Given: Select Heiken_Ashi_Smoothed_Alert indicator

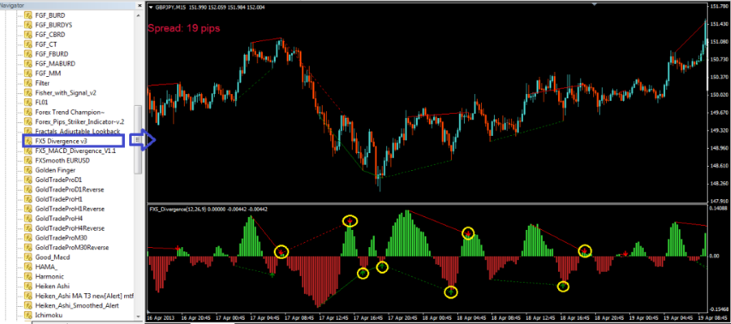Looking at the screenshot, I should point(76,305).
